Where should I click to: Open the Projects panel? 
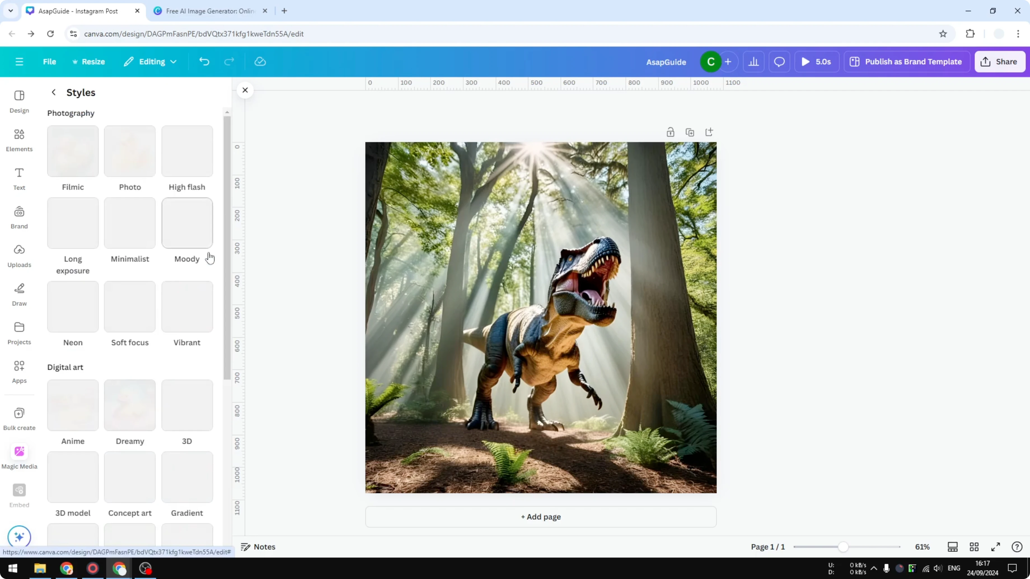pyautogui.click(x=19, y=333)
